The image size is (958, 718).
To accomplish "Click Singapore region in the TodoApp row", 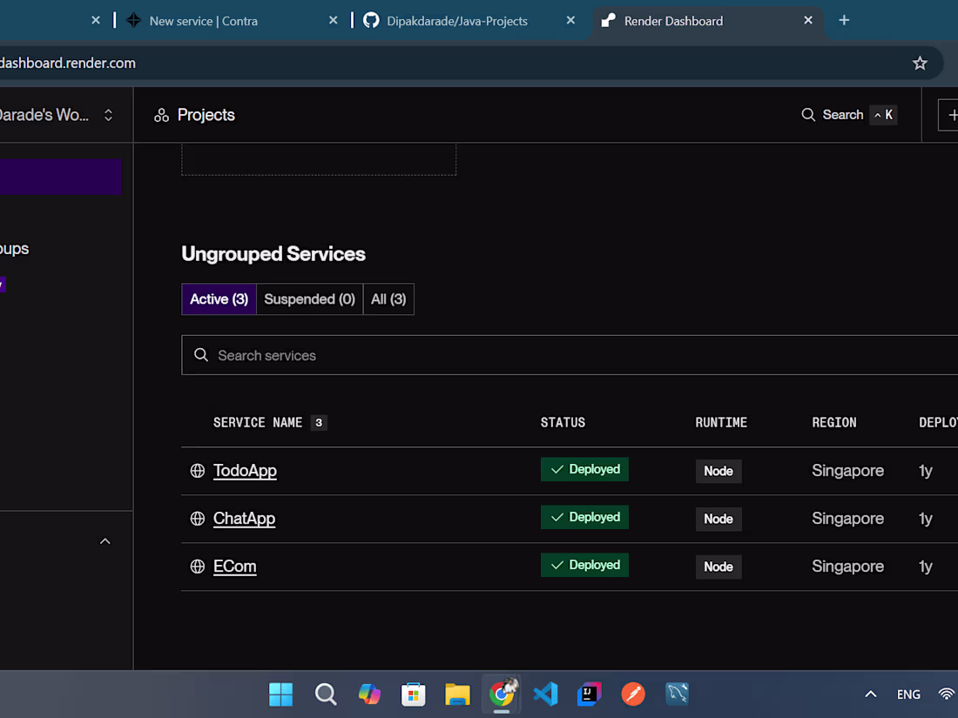I will [848, 471].
